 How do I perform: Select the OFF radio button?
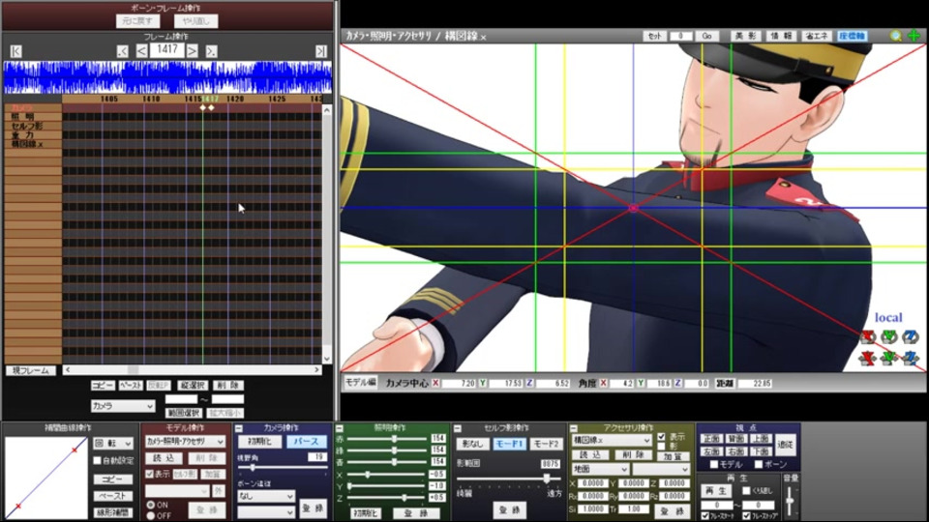tap(151, 515)
